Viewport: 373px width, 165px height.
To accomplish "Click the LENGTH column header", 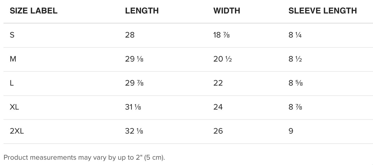I will [x=142, y=11].
